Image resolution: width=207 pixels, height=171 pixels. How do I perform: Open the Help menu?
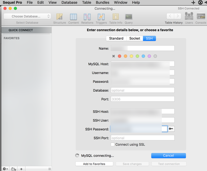(136, 2)
